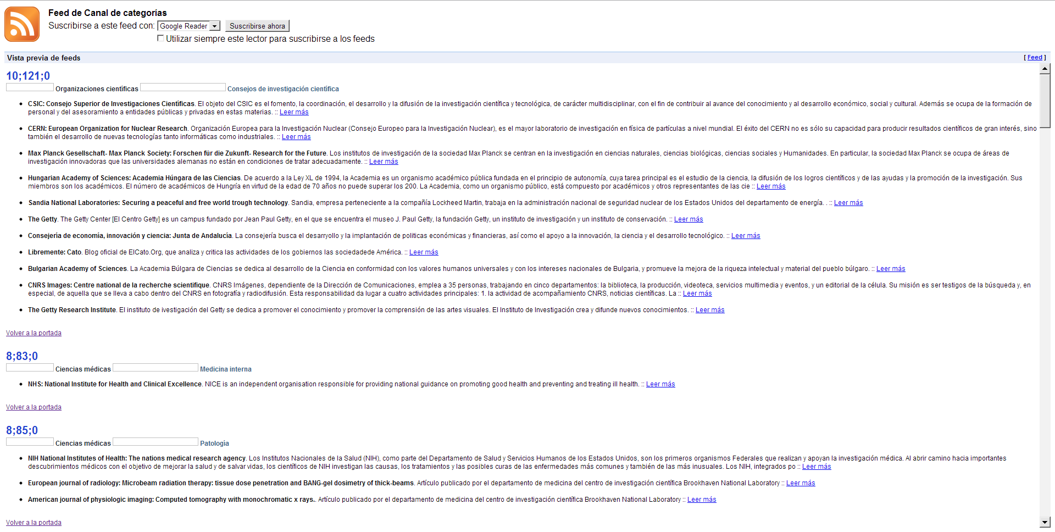The width and height of the screenshot is (1055, 532).
Task: Click the Suscribirse ahora button
Action: [x=257, y=26]
